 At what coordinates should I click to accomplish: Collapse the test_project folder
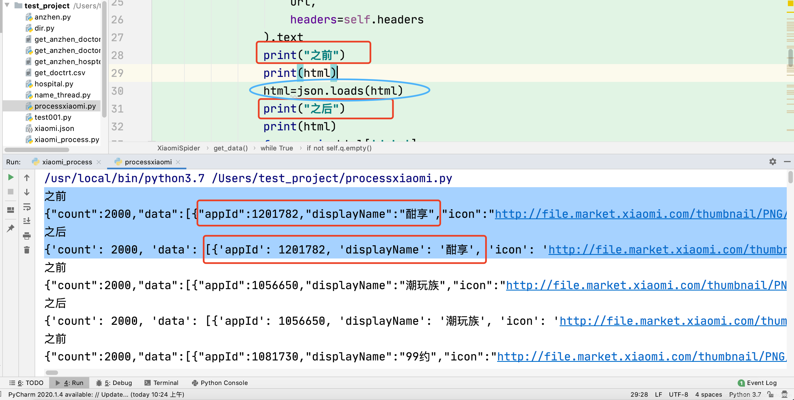point(7,6)
